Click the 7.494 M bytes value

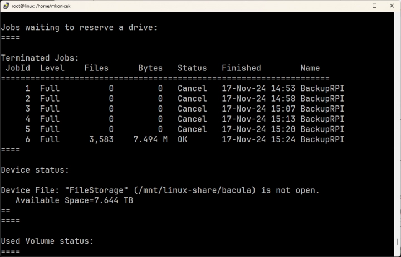[x=150, y=139]
